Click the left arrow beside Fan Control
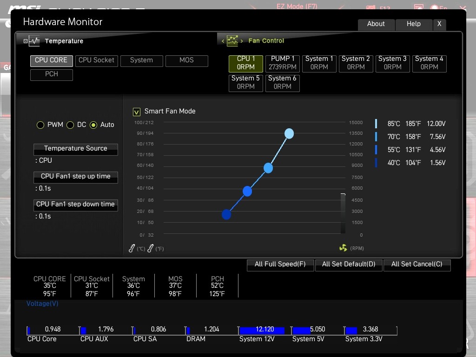The image size is (476, 357). pos(223,41)
